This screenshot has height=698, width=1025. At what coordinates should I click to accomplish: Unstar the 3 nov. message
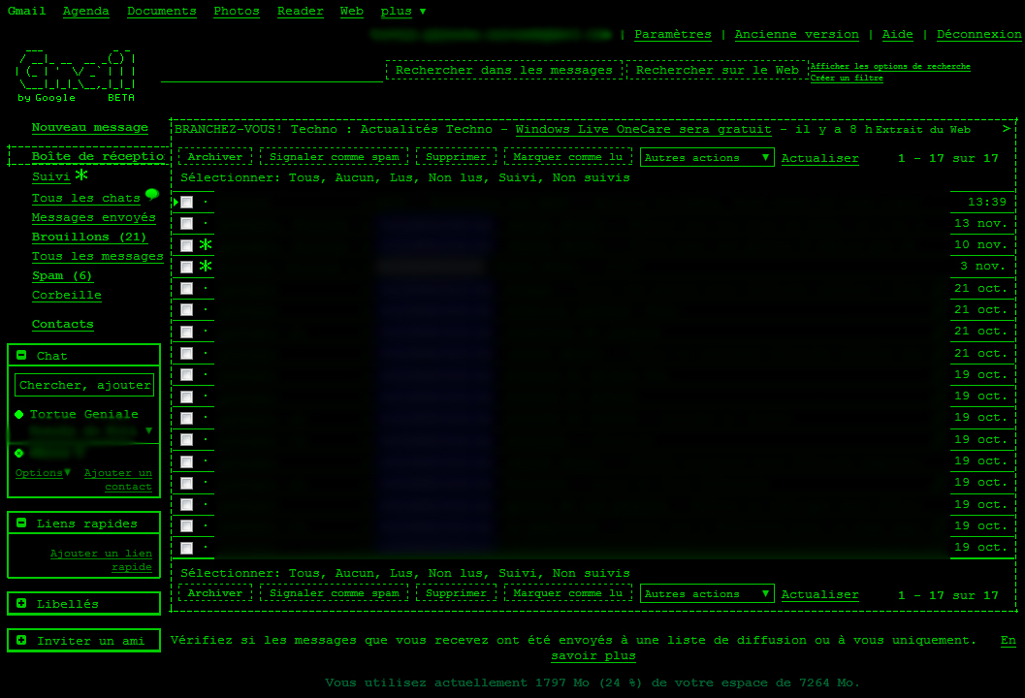point(206,266)
